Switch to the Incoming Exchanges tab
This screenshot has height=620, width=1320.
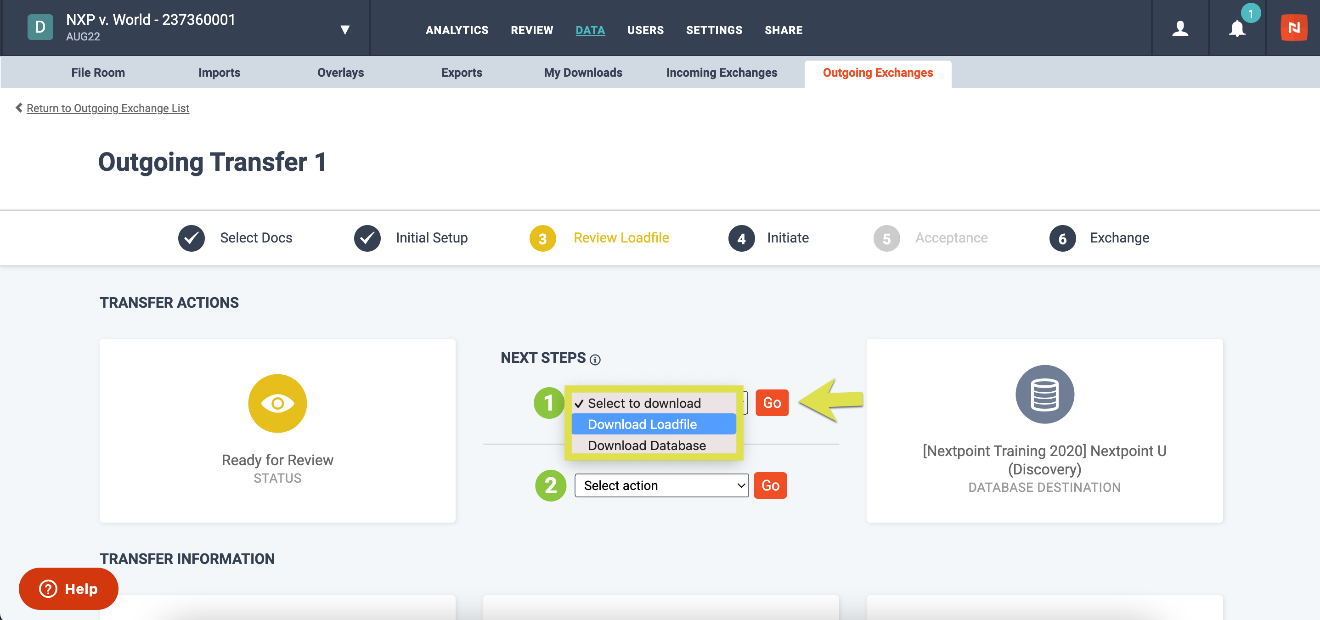pos(722,72)
